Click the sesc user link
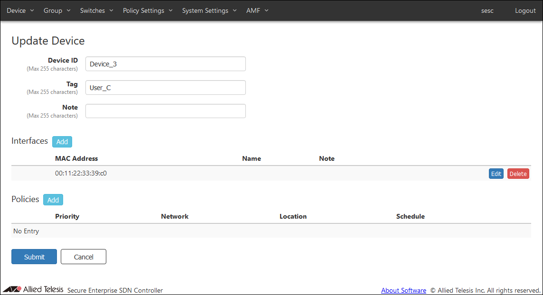 click(487, 10)
